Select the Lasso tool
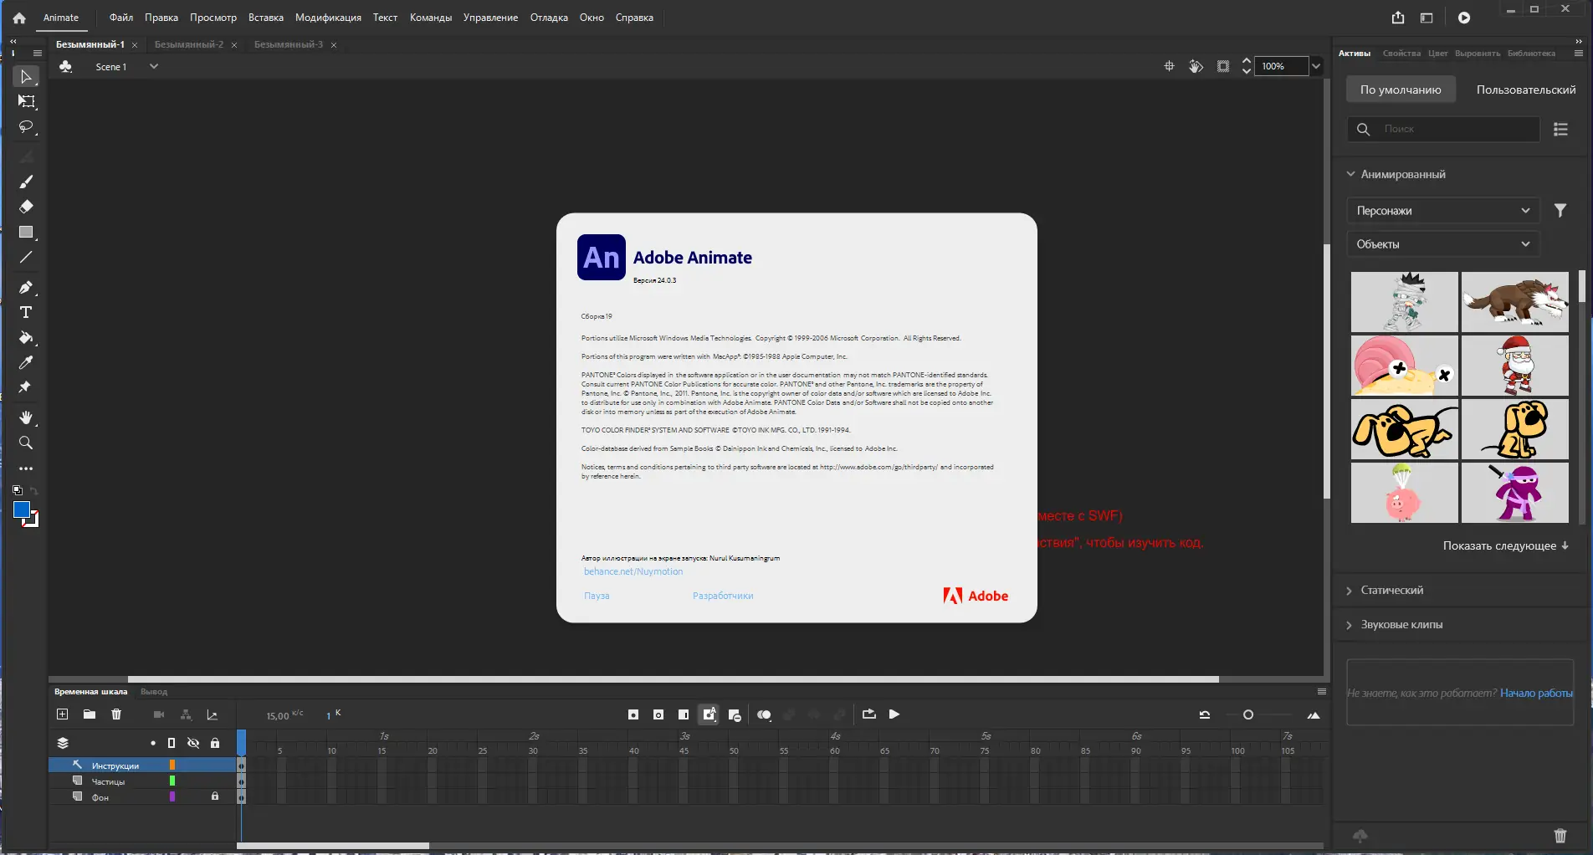Image resolution: width=1593 pixels, height=855 pixels. click(x=26, y=127)
